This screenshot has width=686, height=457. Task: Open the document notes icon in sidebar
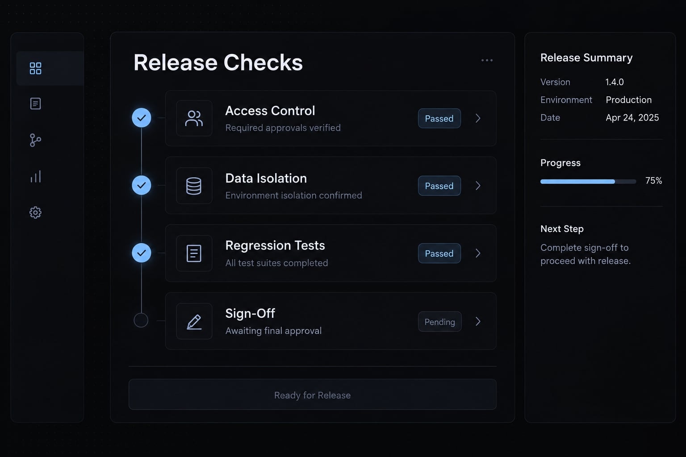click(35, 104)
